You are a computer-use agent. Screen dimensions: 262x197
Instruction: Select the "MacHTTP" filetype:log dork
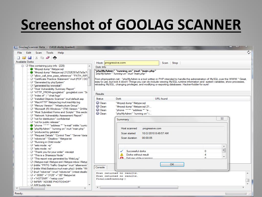pos(57,102)
